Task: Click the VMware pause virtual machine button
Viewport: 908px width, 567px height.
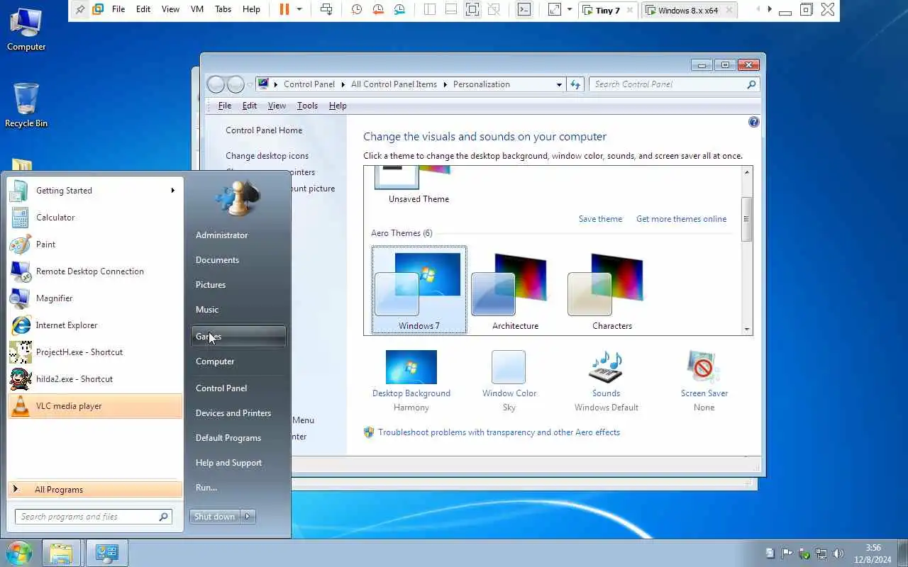Action: click(x=284, y=9)
